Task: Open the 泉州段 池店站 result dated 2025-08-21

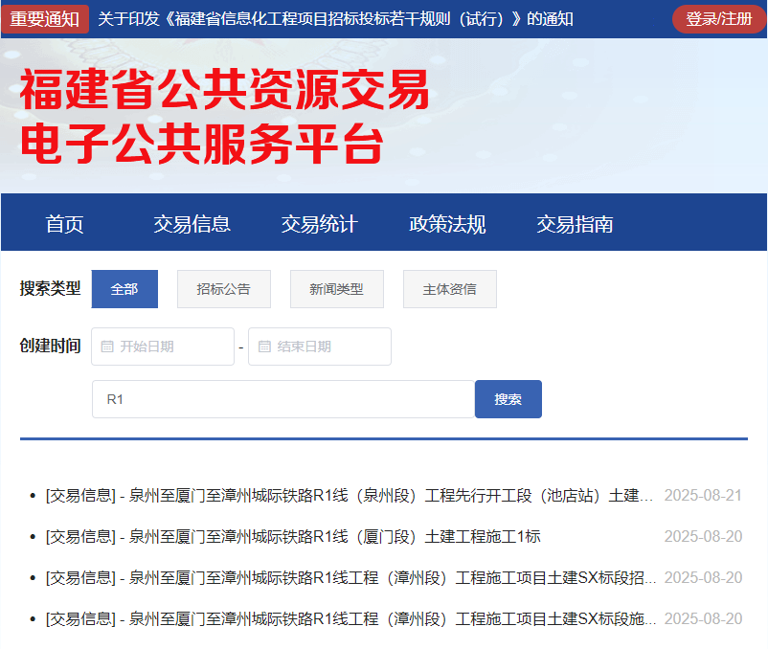Action: tap(350, 496)
